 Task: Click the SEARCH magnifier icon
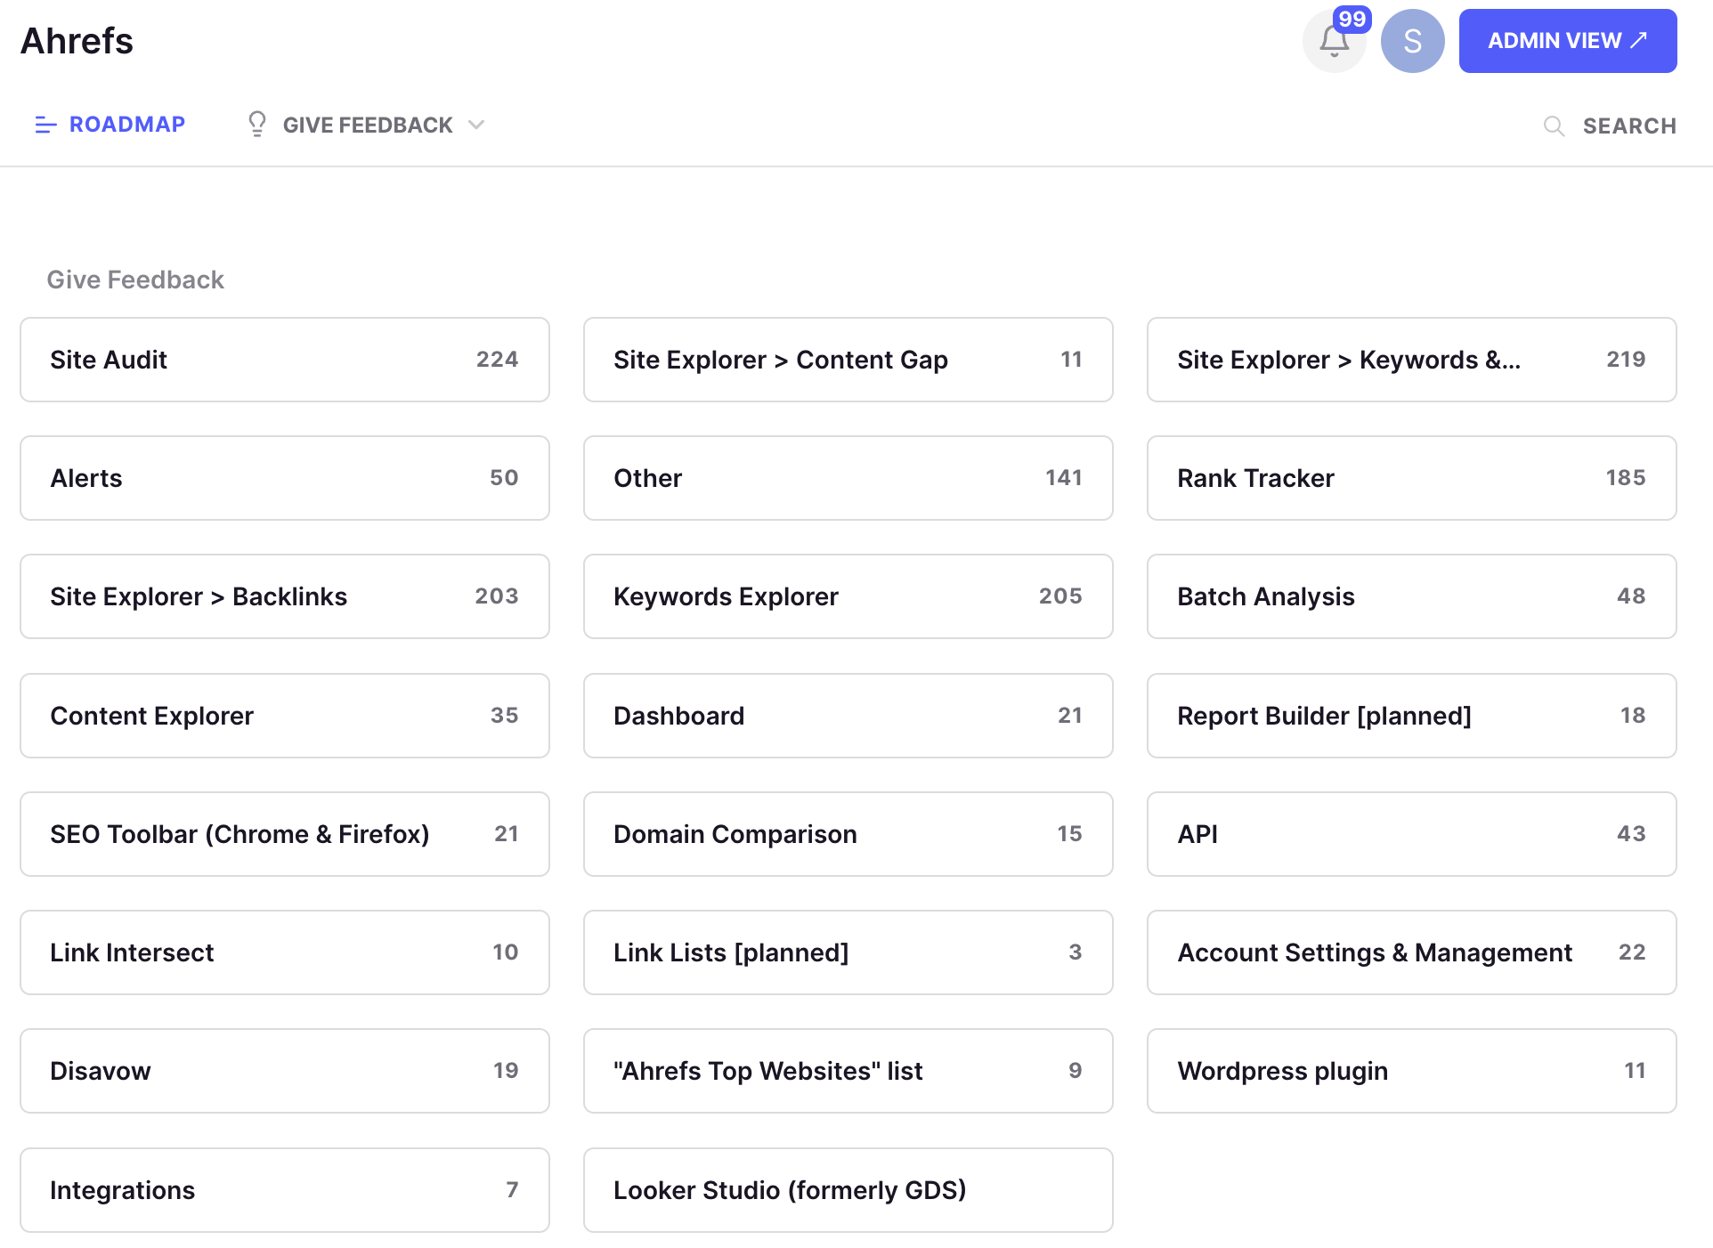coord(1552,125)
